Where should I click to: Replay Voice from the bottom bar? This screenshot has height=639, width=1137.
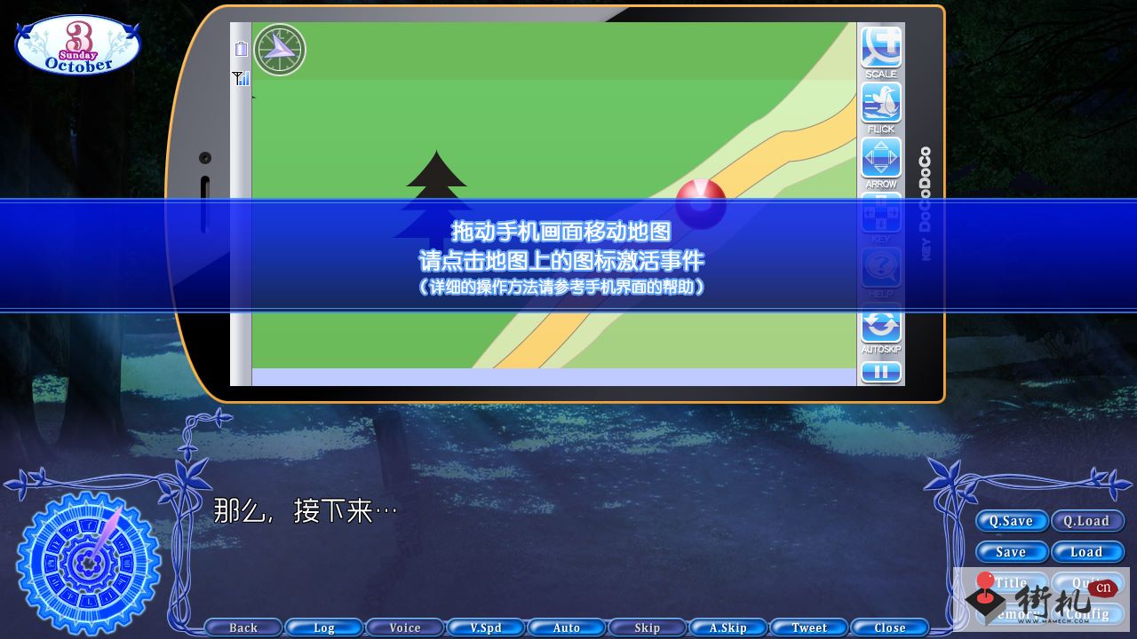click(x=405, y=627)
